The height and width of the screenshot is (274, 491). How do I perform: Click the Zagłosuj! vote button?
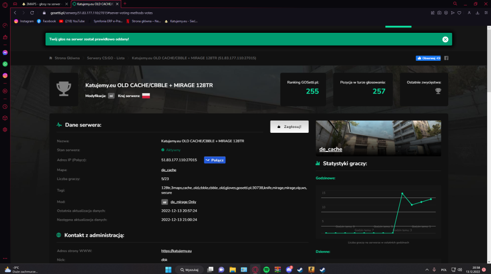coord(289,126)
